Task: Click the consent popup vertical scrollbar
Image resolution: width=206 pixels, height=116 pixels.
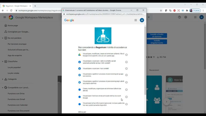Action: point(145,60)
